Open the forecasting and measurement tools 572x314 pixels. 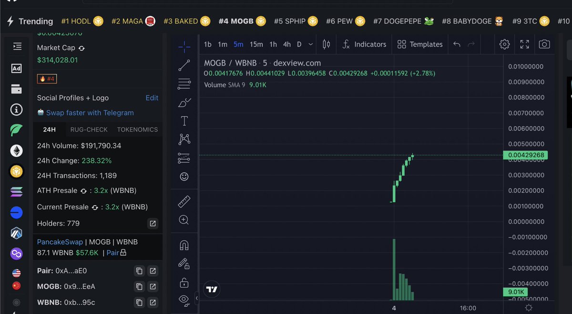coord(184,158)
